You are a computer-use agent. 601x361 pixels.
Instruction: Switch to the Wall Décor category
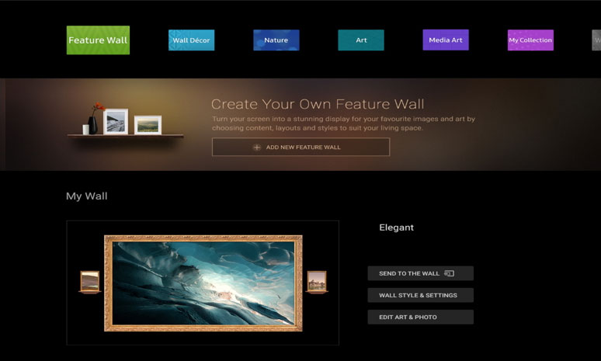[x=191, y=40]
